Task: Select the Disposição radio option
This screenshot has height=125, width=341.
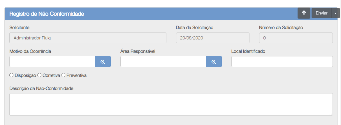Action: pyautogui.click(x=11, y=75)
